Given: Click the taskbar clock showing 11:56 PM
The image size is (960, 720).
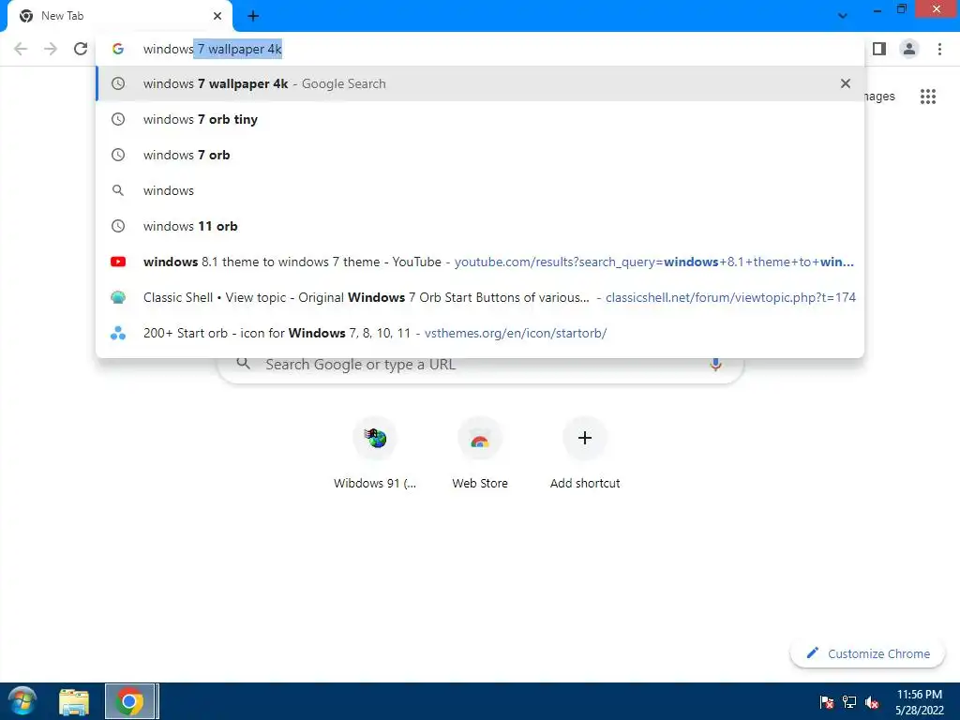Looking at the screenshot, I should tap(920, 702).
